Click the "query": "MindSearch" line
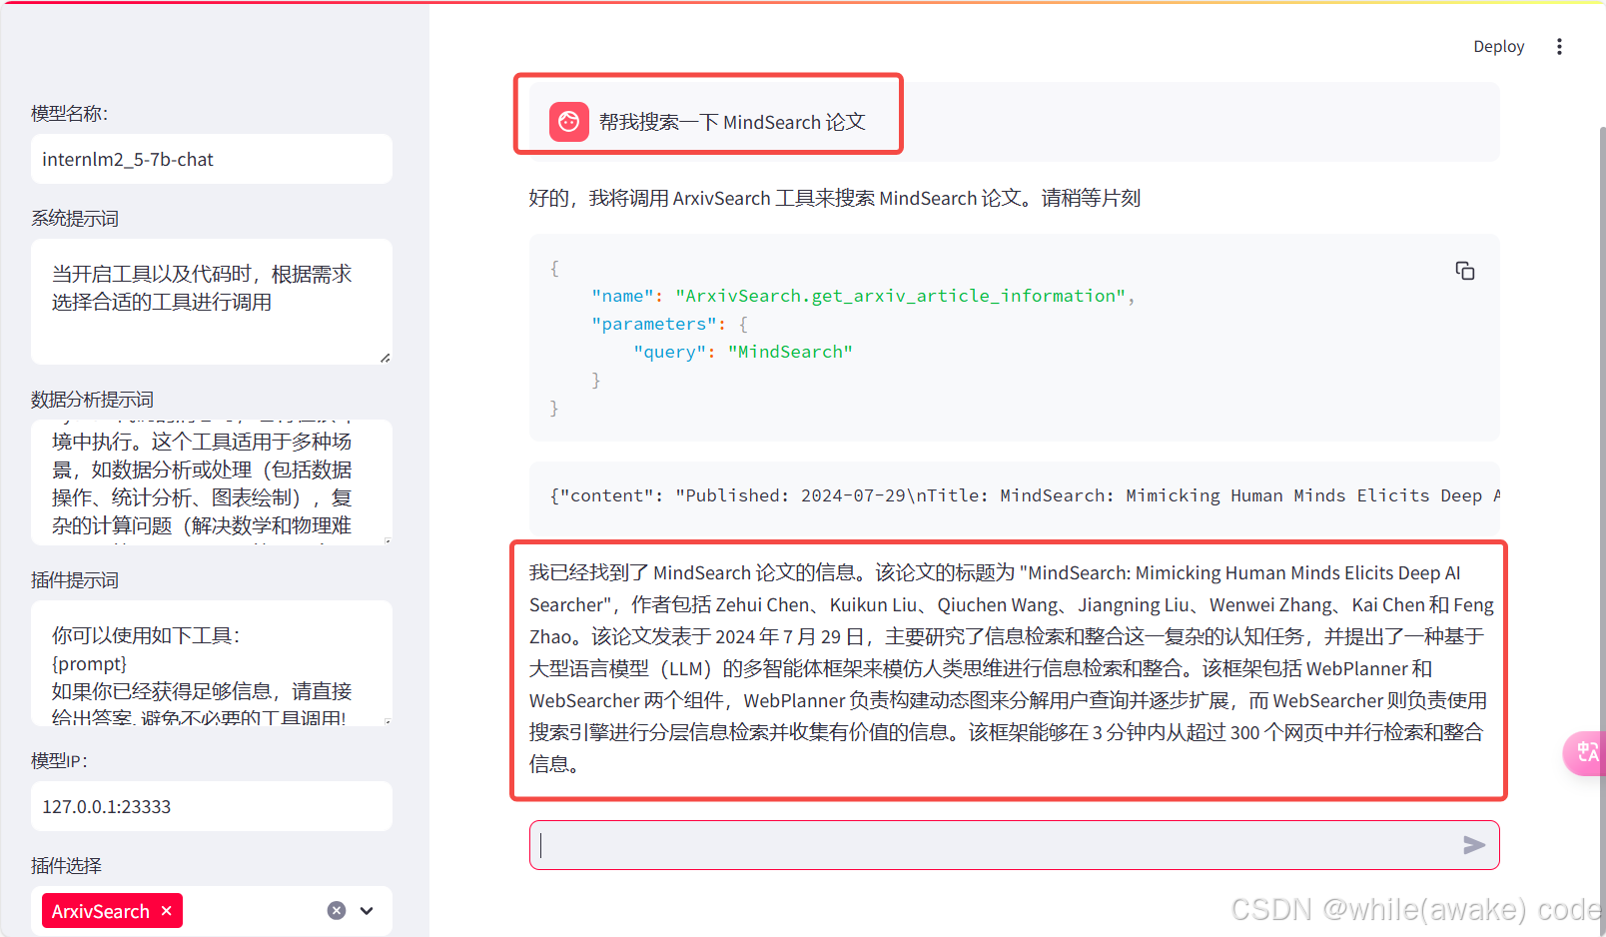Viewport: 1606px width, 937px height. click(743, 352)
